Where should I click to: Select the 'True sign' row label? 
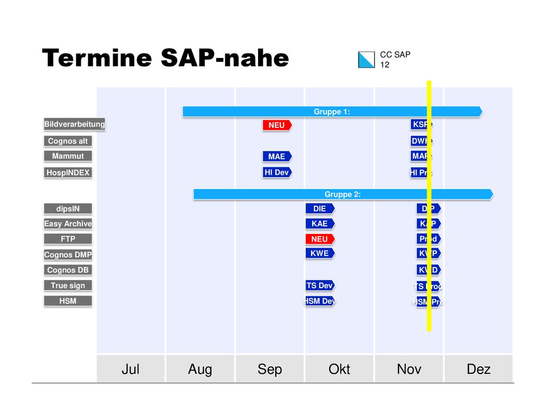point(68,285)
